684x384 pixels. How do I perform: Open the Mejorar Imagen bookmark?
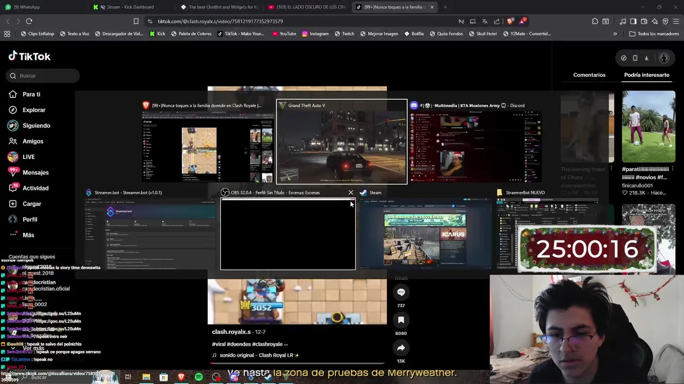[x=379, y=34]
